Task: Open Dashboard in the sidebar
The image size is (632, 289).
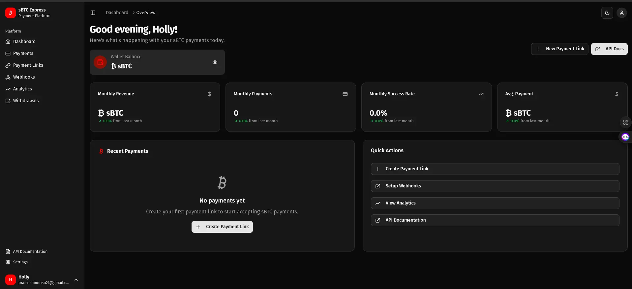Action: tap(42, 41)
